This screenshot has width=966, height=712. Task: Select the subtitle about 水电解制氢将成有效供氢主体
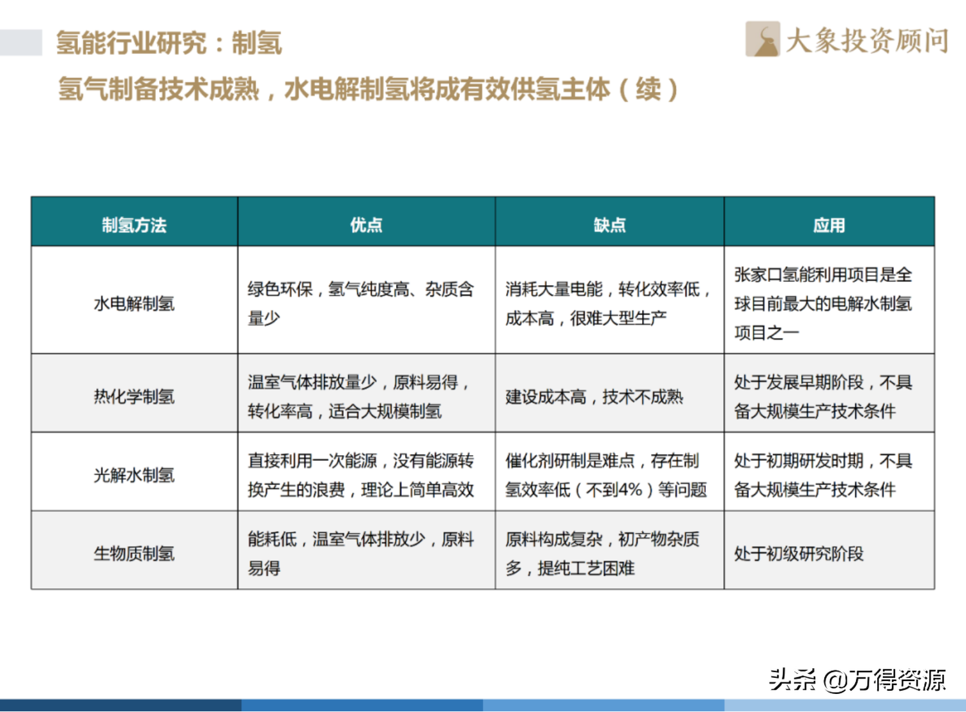(x=368, y=89)
